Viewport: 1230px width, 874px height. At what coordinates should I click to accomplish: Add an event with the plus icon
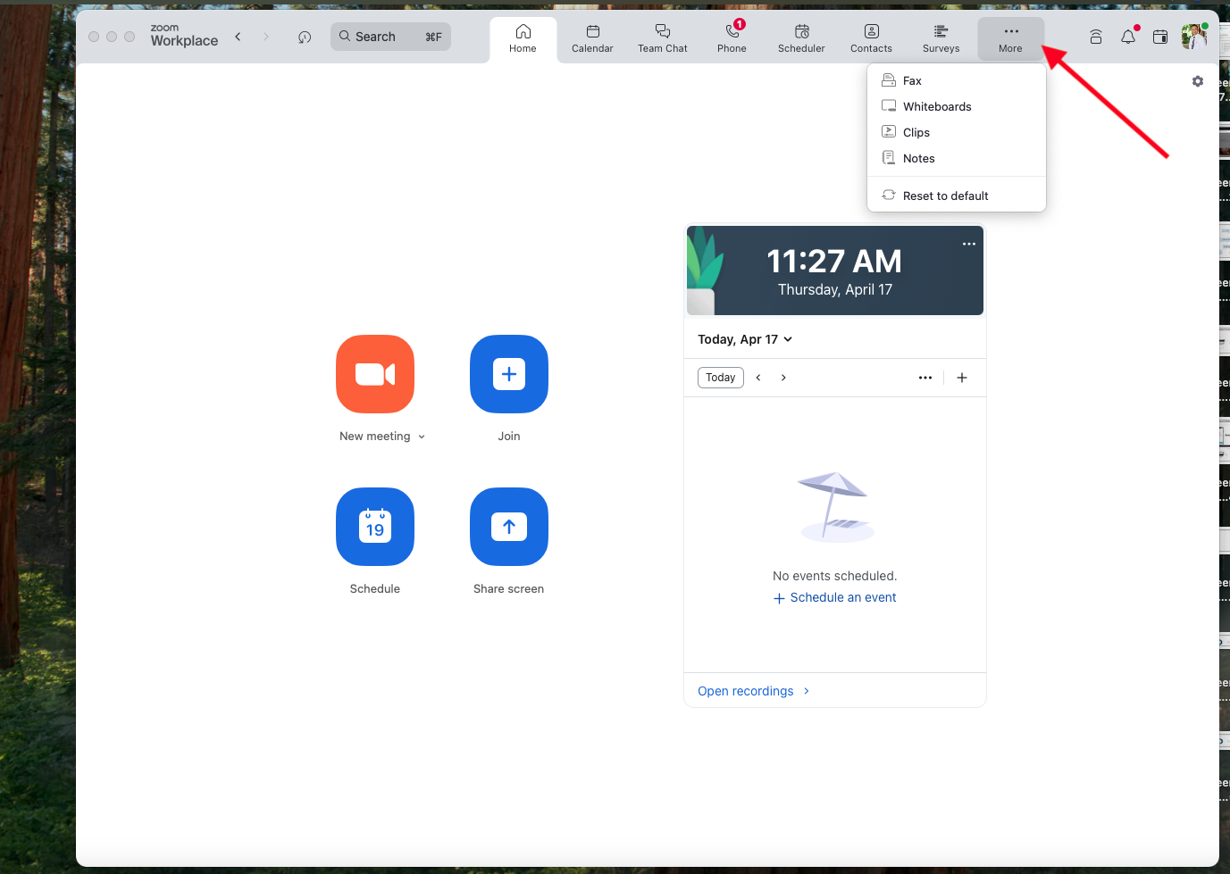(962, 378)
